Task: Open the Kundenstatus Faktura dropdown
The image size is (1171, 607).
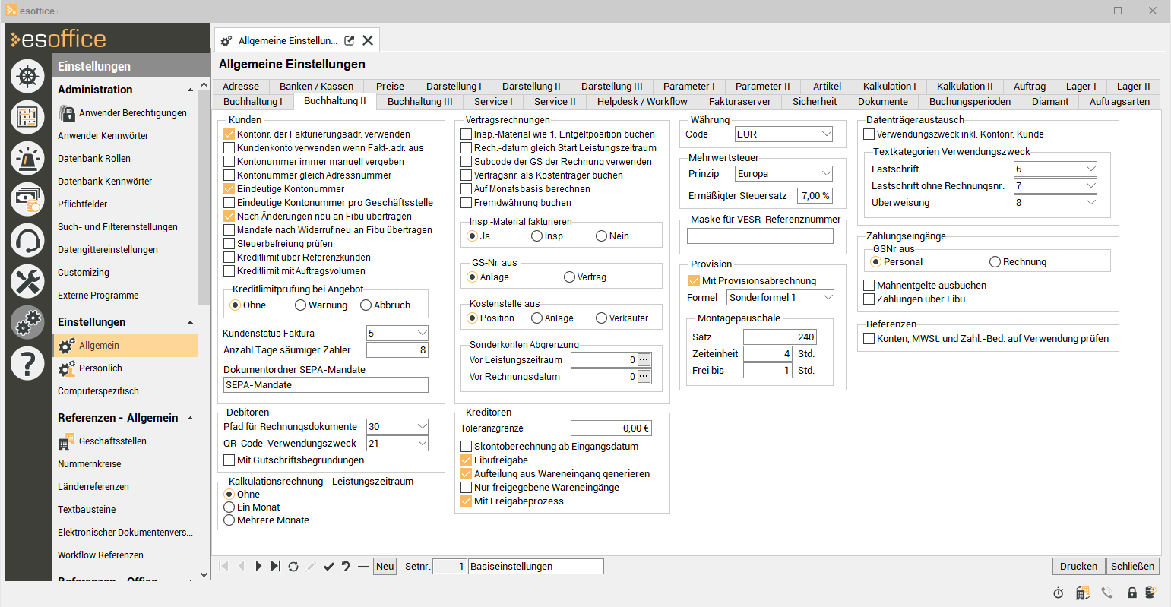Action: [423, 334]
